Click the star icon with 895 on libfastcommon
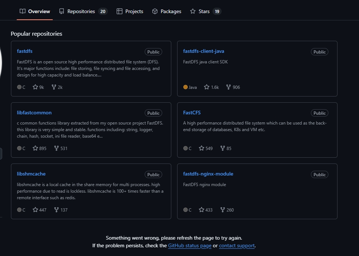Image resolution: width=359 pixels, height=256 pixels. [35, 148]
